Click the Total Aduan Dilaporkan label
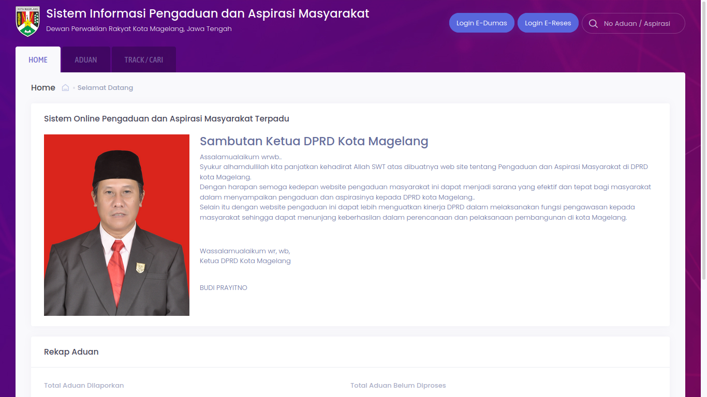Screen dimensions: 707x397 tap(84, 385)
